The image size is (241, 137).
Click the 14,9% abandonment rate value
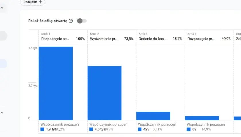click(206, 129)
